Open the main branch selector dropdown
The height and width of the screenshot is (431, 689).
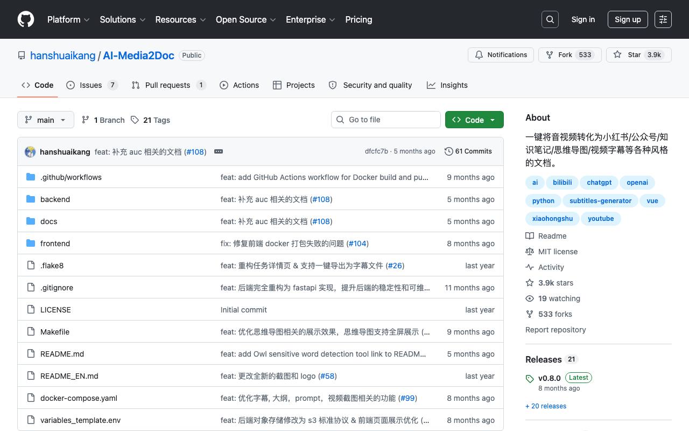45,120
